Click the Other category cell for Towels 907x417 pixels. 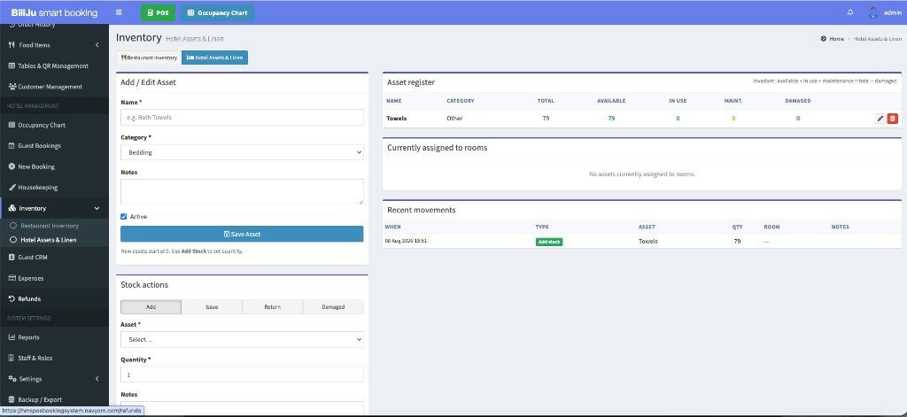click(454, 118)
